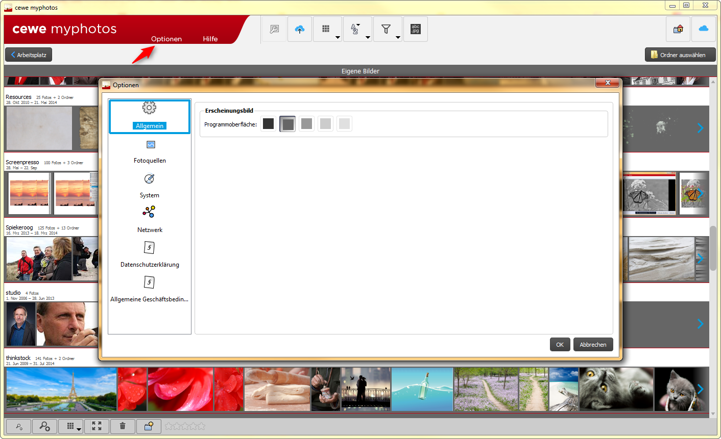This screenshot has width=721, height=439.
Task: Set rating using the fifth star
Action: pyautogui.click(x=202, y=426)
